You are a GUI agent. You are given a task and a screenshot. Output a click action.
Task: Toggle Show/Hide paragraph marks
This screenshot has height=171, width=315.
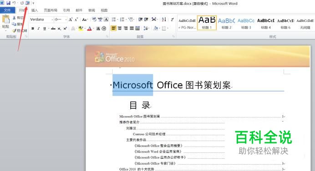tap(172, 20)
